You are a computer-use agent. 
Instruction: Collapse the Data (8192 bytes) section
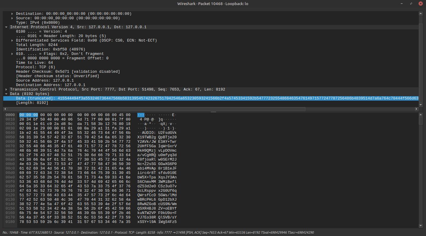pos(6,94)
